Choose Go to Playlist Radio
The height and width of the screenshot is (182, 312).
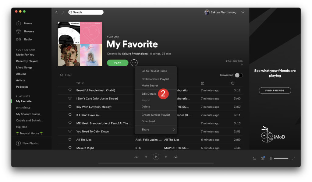tap(154, 71)
